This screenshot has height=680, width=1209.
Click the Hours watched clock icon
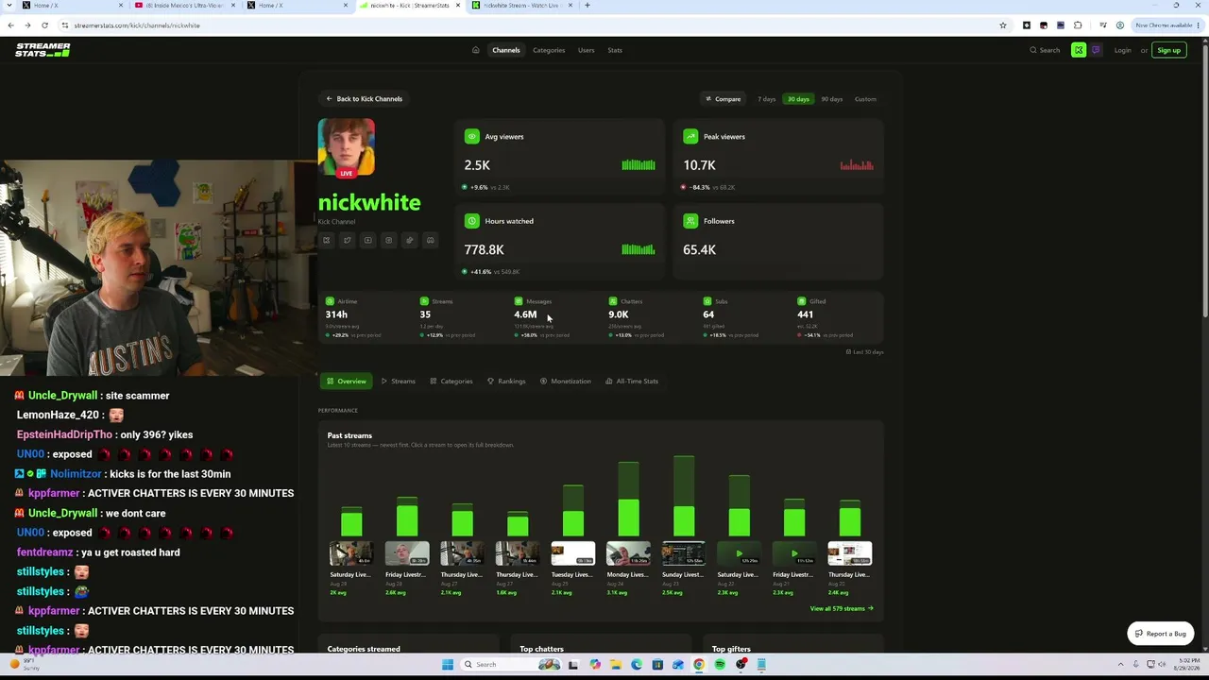coord(471,221)
